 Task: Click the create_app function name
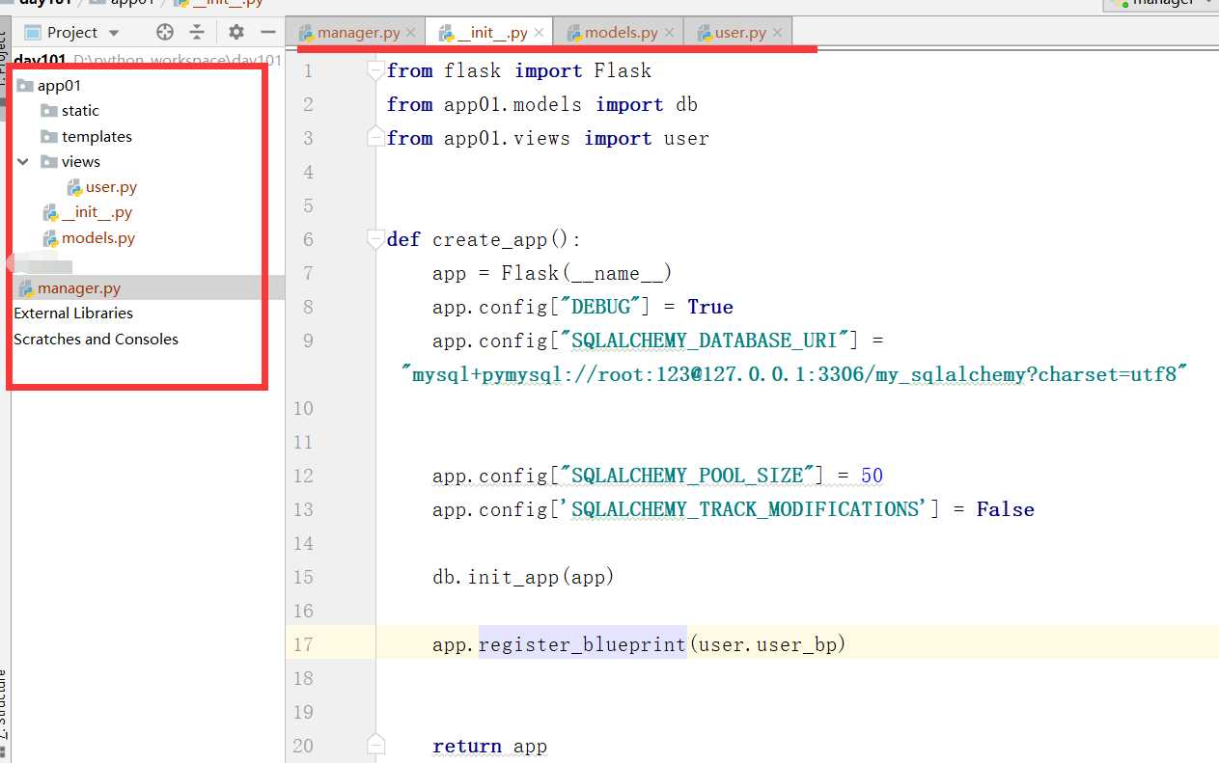tap(489, 239)
